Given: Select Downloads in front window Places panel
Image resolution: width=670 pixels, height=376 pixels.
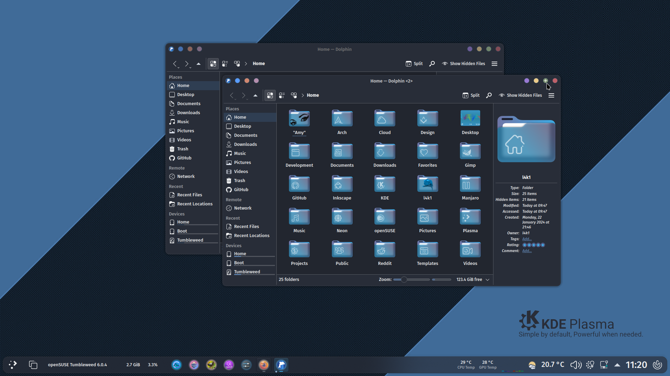Looking at the screenshot, I should click(x=250, y=144).
